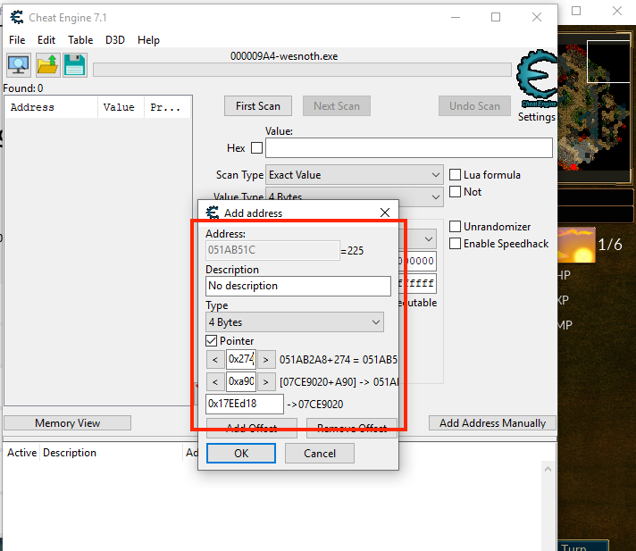Click the 0xa90 offset field
This screenshot has height=551, width=636.
tap(241, 381)
